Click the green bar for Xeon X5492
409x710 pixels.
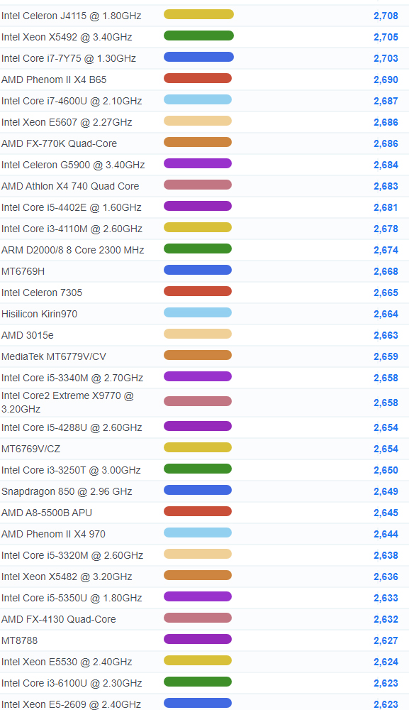(x=199, y=35)
